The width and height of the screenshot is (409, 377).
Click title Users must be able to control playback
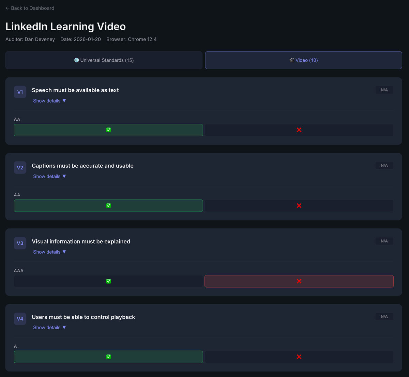click(84, 317)
